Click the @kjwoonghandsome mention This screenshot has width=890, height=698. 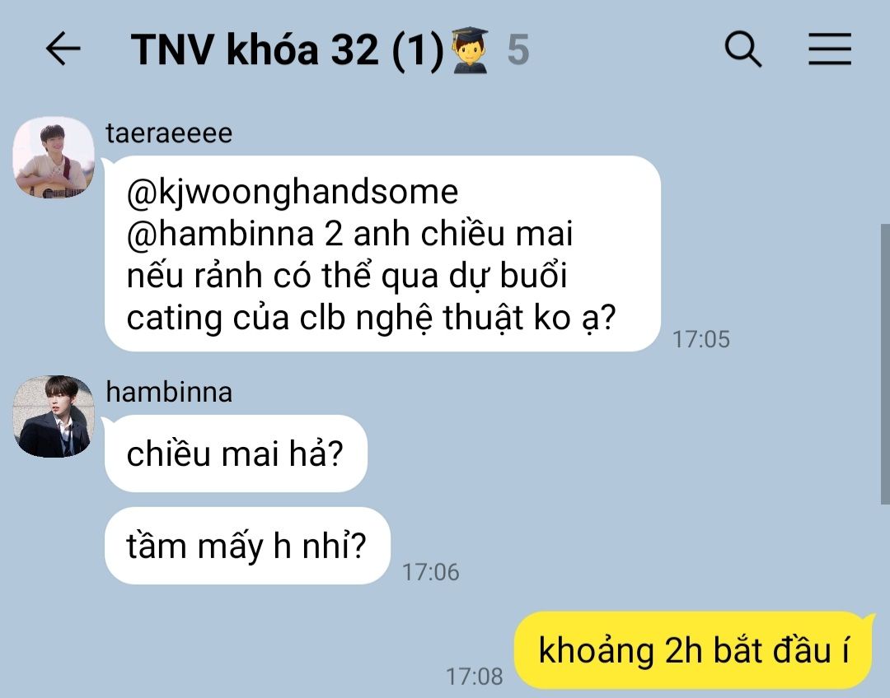tap(293, 192)
